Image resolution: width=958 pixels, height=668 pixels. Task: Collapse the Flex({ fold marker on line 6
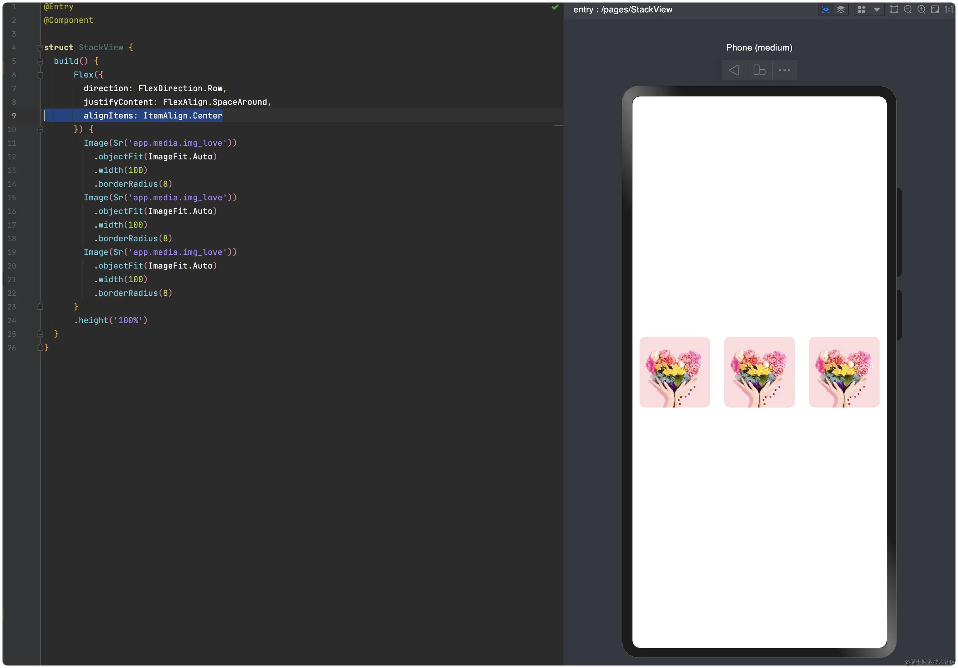pyautogui.click(x=40, y=75)
